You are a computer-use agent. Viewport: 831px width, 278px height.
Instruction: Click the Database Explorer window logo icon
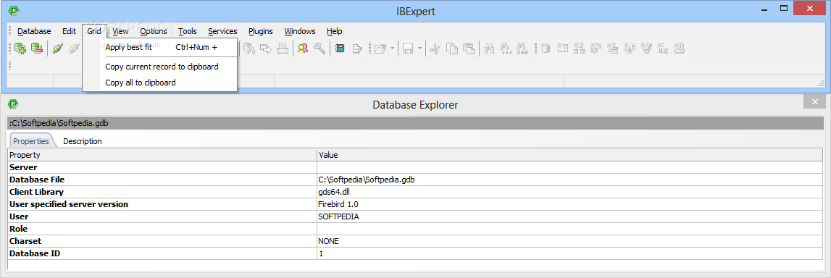pos(14,104)
